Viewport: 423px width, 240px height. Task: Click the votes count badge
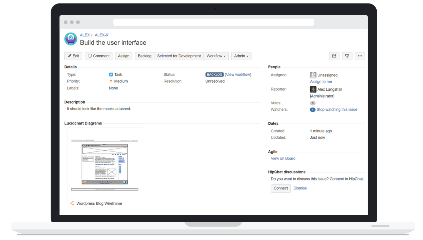(312, 103)
